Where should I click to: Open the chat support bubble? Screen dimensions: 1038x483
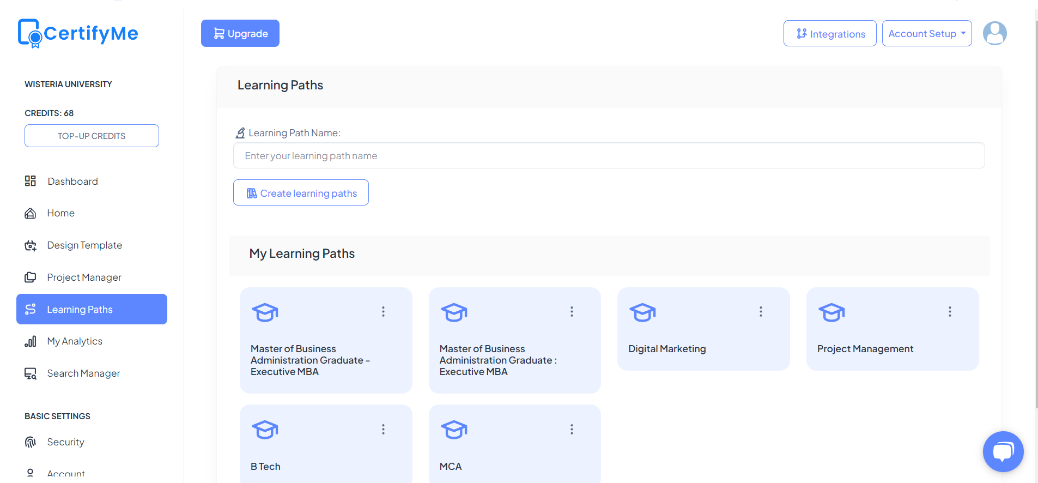1003,451
